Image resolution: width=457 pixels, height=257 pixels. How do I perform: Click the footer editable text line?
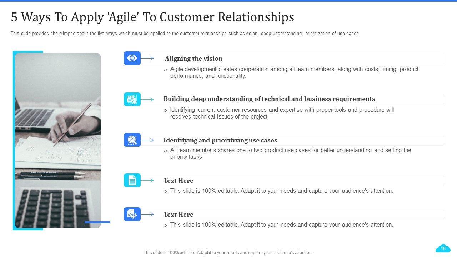228,252
